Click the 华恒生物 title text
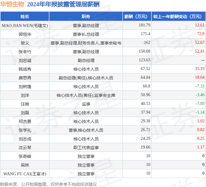Viewport: 206px width, 187px height. click(x=12, y=4)
